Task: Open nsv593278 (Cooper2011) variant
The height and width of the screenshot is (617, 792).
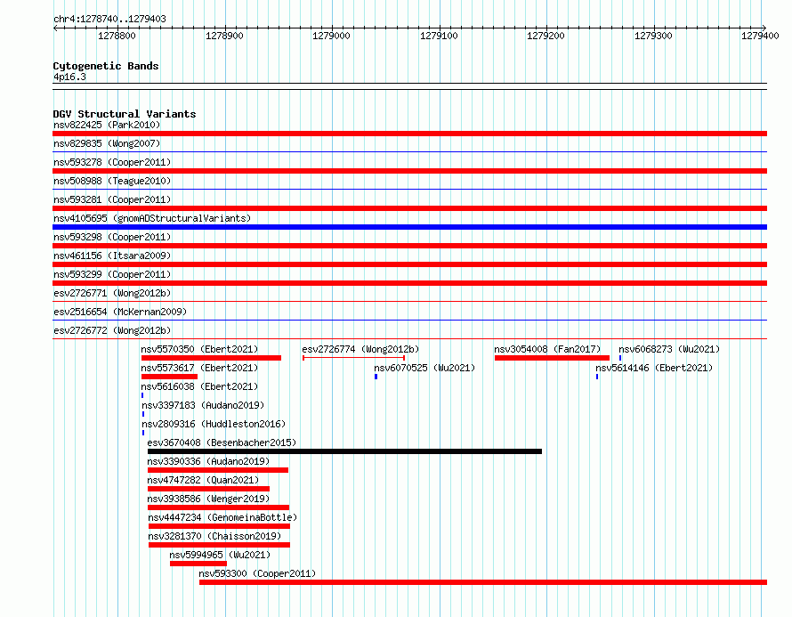Action: (112, 162)
